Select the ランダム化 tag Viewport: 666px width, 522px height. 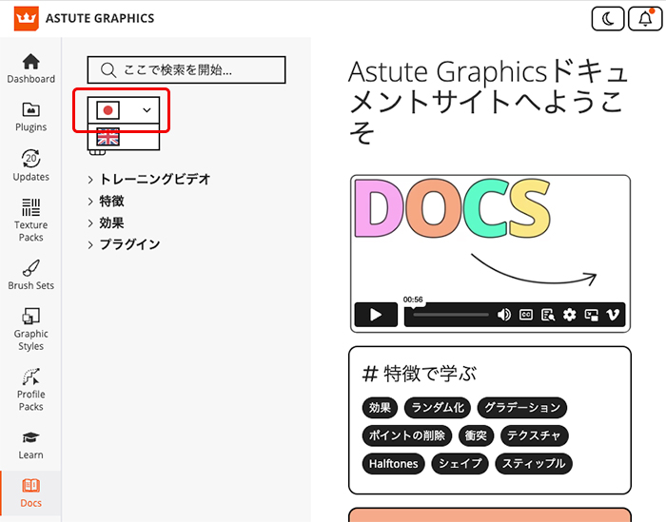(438, 408)
